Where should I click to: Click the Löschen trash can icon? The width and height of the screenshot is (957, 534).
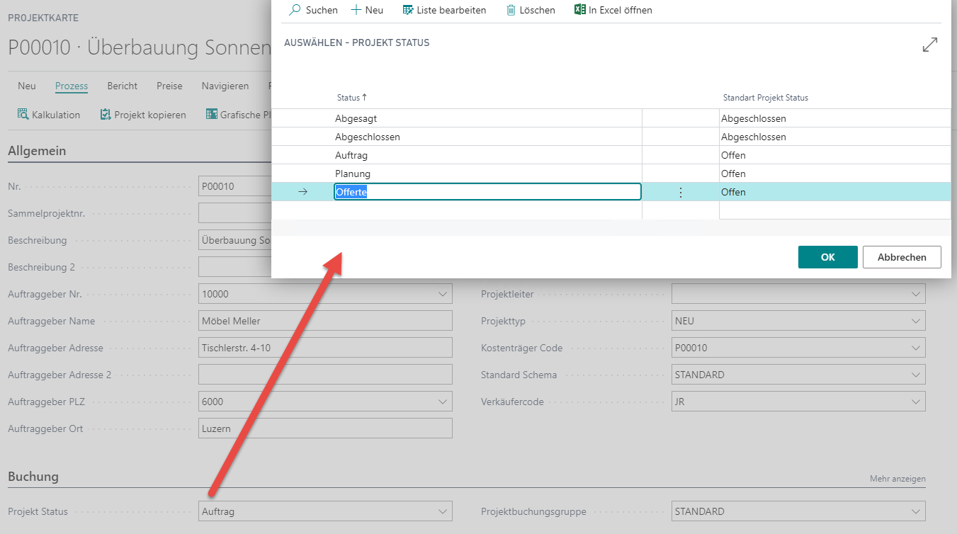pyautogui.click(x=511, y=10)
